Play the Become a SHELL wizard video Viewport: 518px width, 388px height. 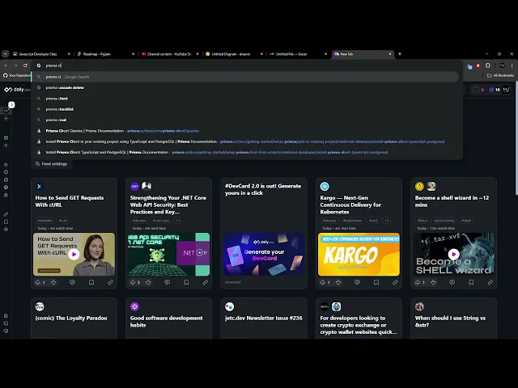coord(453,255)
